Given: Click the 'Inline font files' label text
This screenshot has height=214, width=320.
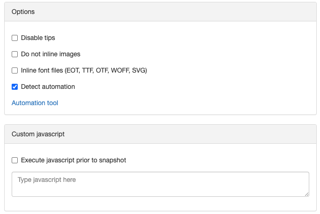Looking at the screenshot, I should click(42, 70).
